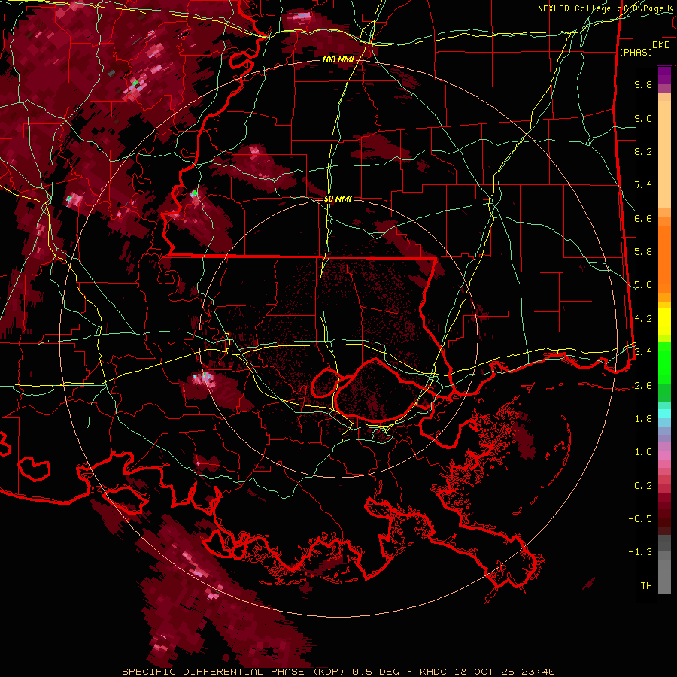Click the "SPECIFIC DIFFERENTIAL PHASE (KDP)" caption
This screenshot has width=677, height=677.
(235, 672)
